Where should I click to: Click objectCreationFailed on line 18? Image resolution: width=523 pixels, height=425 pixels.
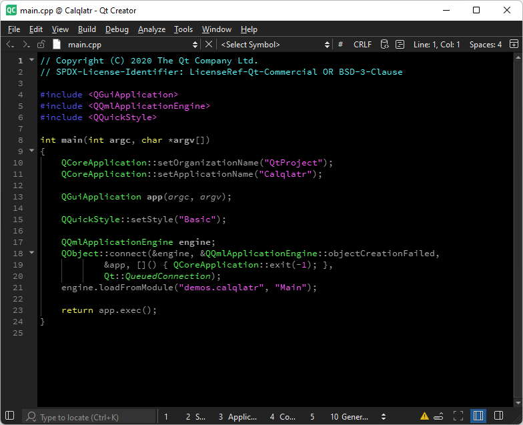tap(382, 254)
